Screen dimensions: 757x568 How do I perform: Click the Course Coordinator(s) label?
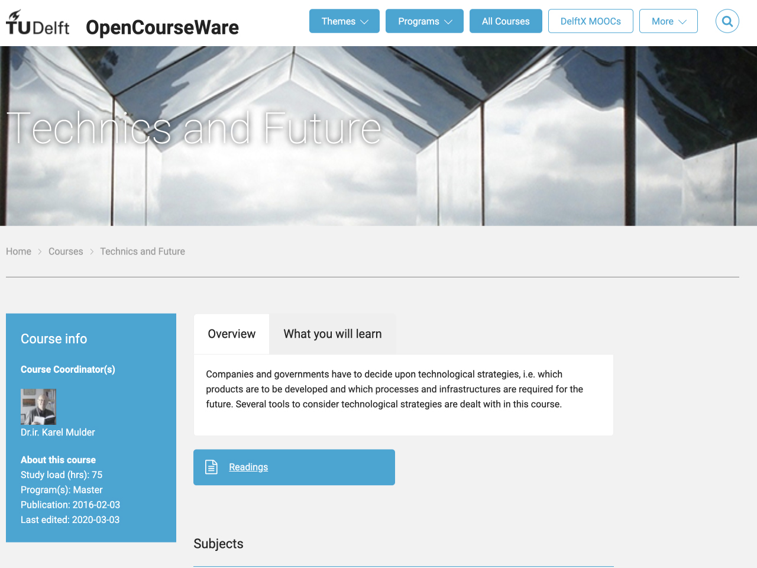click(x=68, y=369)
